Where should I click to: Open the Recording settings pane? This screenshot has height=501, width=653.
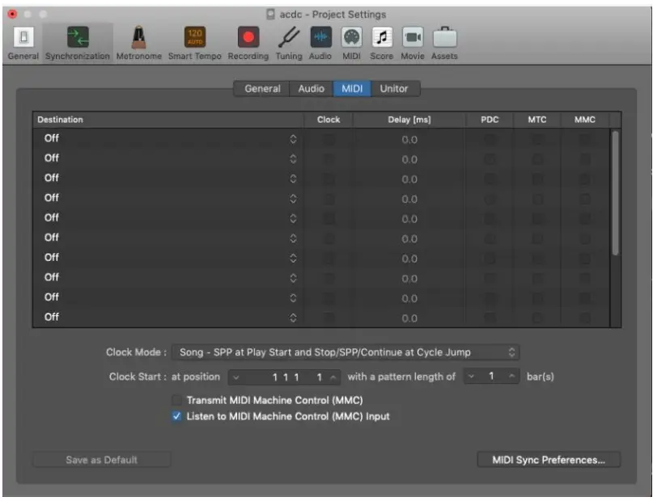(x=248, y=37)
